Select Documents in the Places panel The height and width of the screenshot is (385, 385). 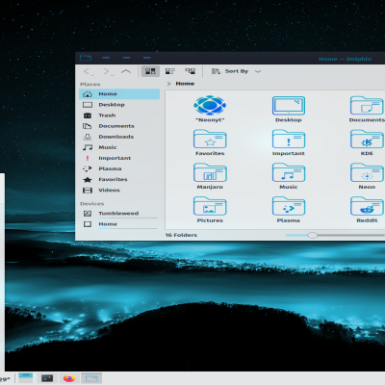click(x=119, y=126)
